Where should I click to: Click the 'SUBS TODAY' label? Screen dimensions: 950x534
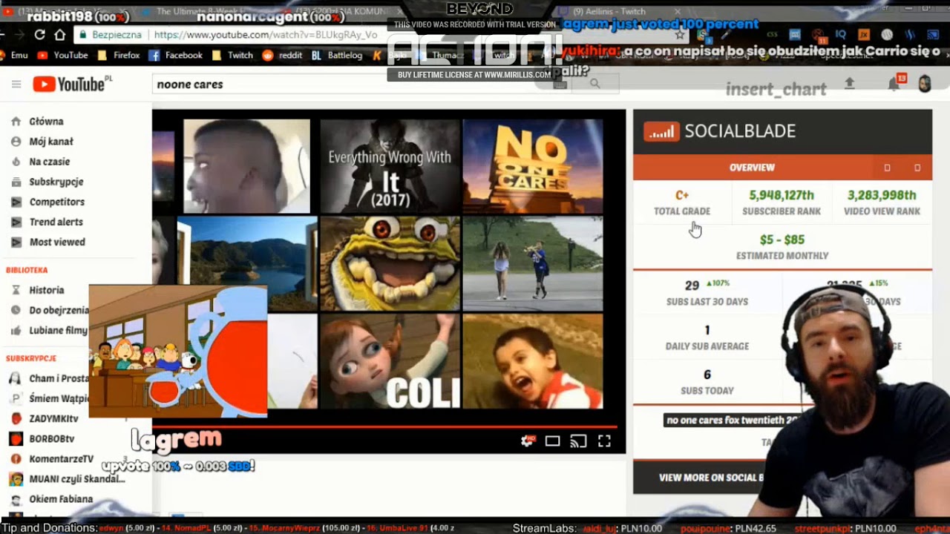pyautogui.click(x=707, y=391)
